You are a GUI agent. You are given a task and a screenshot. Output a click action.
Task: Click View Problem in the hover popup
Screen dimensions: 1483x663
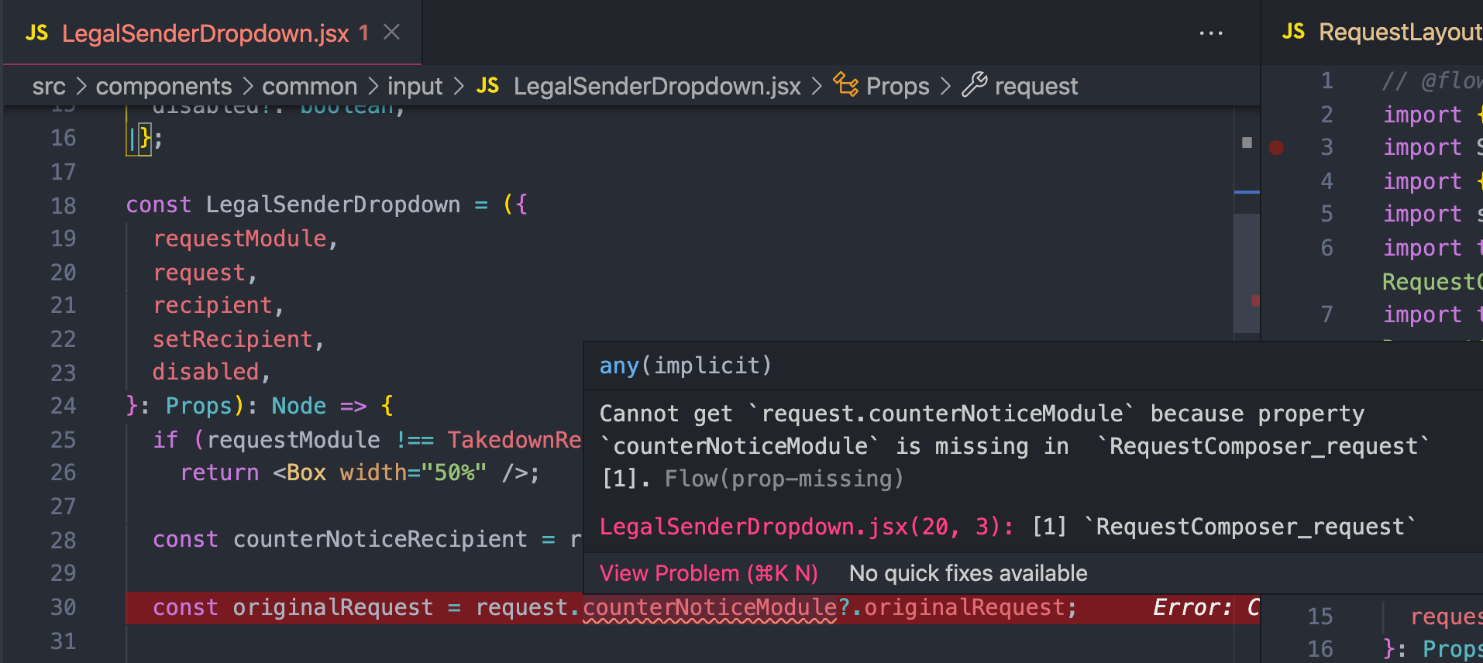pyautogui.click(x=709, y=573)
